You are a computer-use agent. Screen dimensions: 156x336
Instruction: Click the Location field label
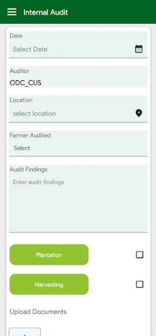click(21, 100)
